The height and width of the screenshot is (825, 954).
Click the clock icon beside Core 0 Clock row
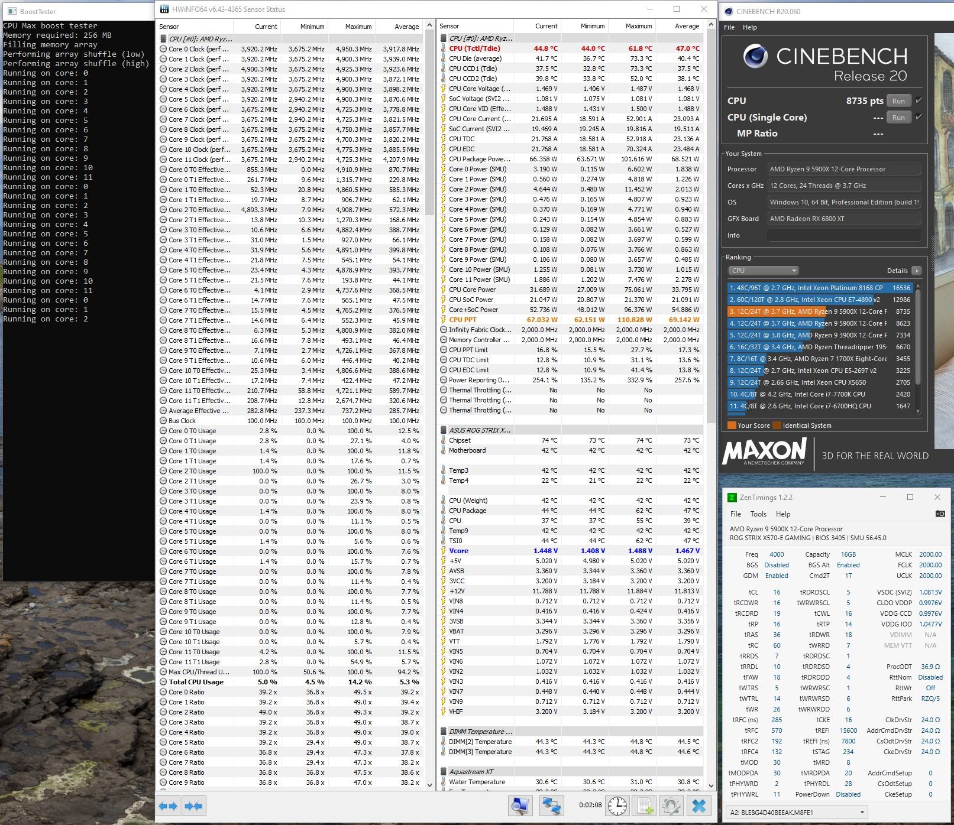(163, 49)
